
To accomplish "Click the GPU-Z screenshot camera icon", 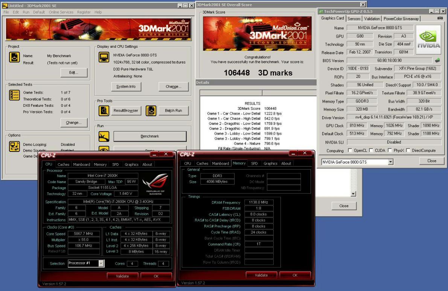I will pos(440,18).
